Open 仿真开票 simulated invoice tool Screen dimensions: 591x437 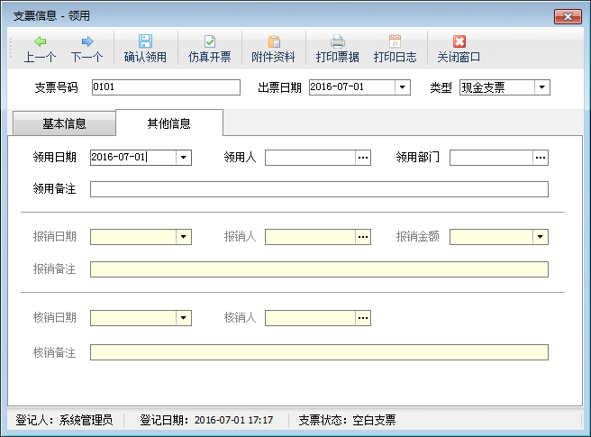click(x=209, y=49)
